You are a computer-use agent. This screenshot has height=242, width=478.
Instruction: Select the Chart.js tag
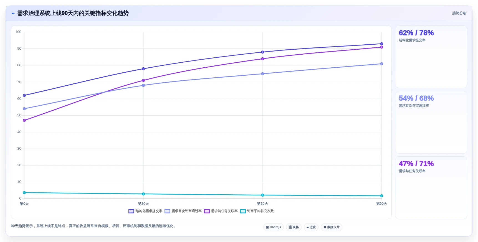pyautogui.click(x=274, y=227)
